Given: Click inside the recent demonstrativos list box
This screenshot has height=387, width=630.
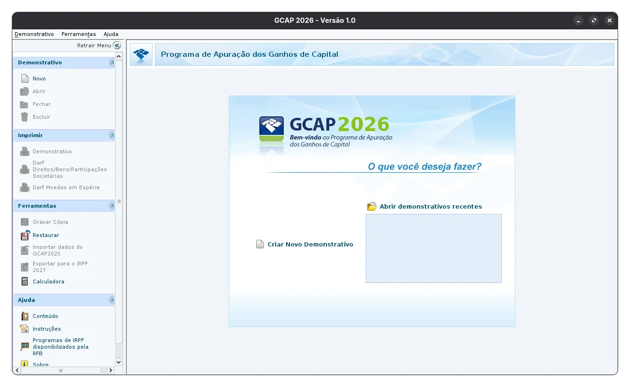Looking at the screenshot, I should (x=433, y=248).
